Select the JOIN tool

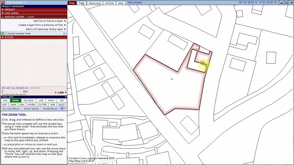22,105
